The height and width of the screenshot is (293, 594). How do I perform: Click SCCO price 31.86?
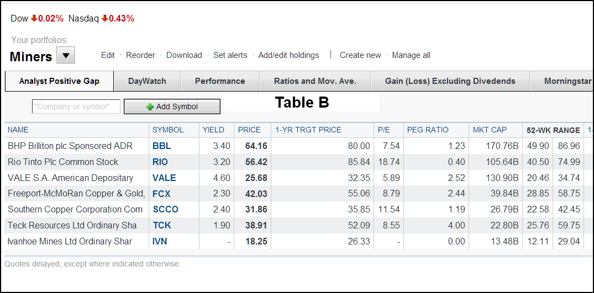[x=256, y=210]
